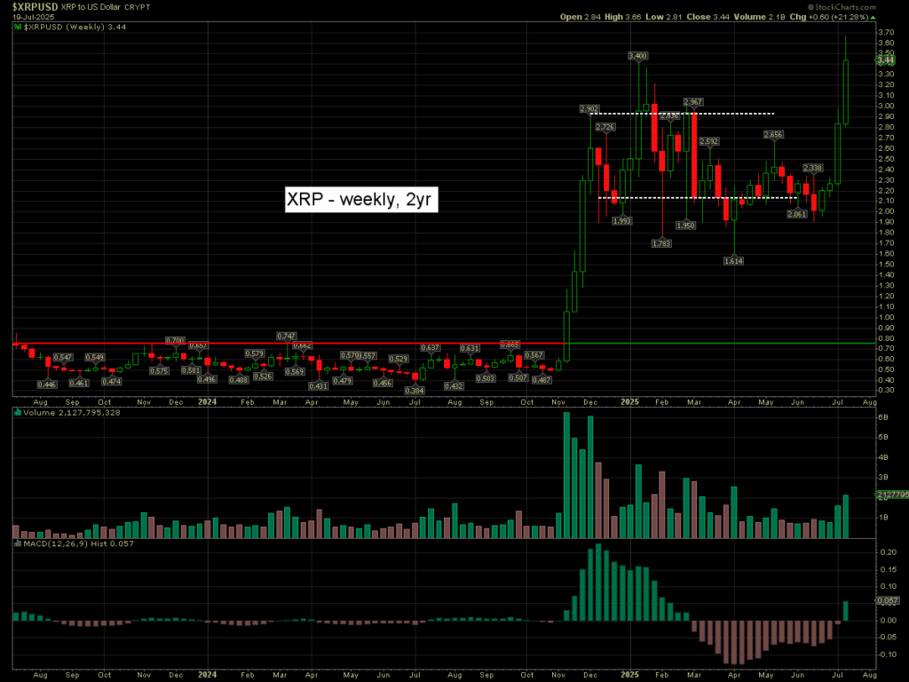Click the MACD indicator icon beside MACD(12,26,9)
This screenshot has height=682, width=909.
coord(18,543)
